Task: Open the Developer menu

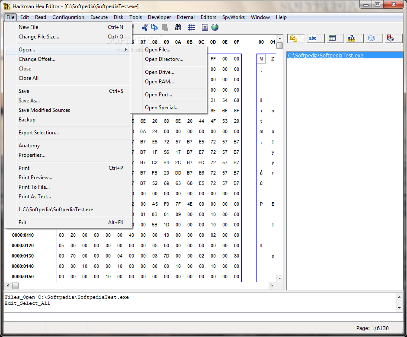Action: click(159, 17)
